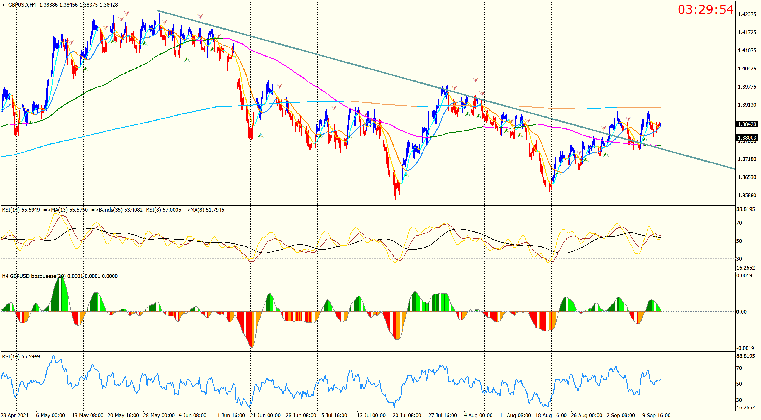
Task: Click the '9 Sep 16:00' date label
Action: click(656, 416)
